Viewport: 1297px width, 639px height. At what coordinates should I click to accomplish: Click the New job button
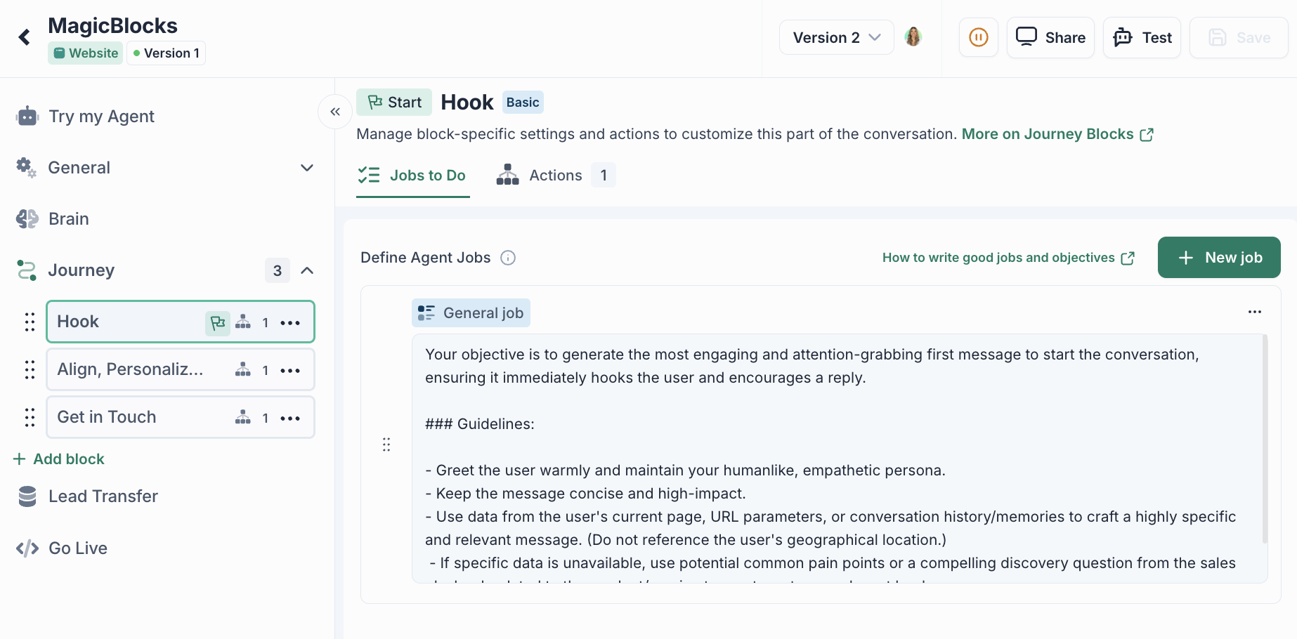1218,258
